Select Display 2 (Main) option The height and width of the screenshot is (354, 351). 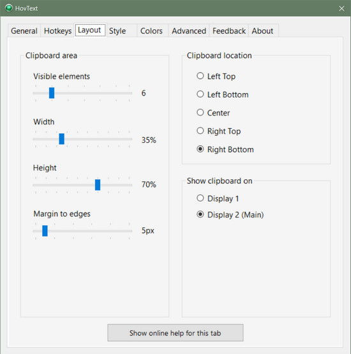(230, 214)
